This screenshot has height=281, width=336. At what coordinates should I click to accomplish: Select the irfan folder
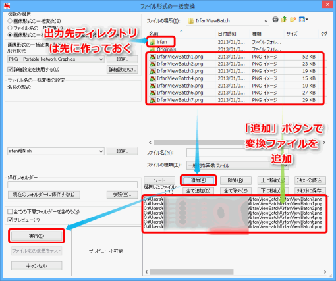161,42
